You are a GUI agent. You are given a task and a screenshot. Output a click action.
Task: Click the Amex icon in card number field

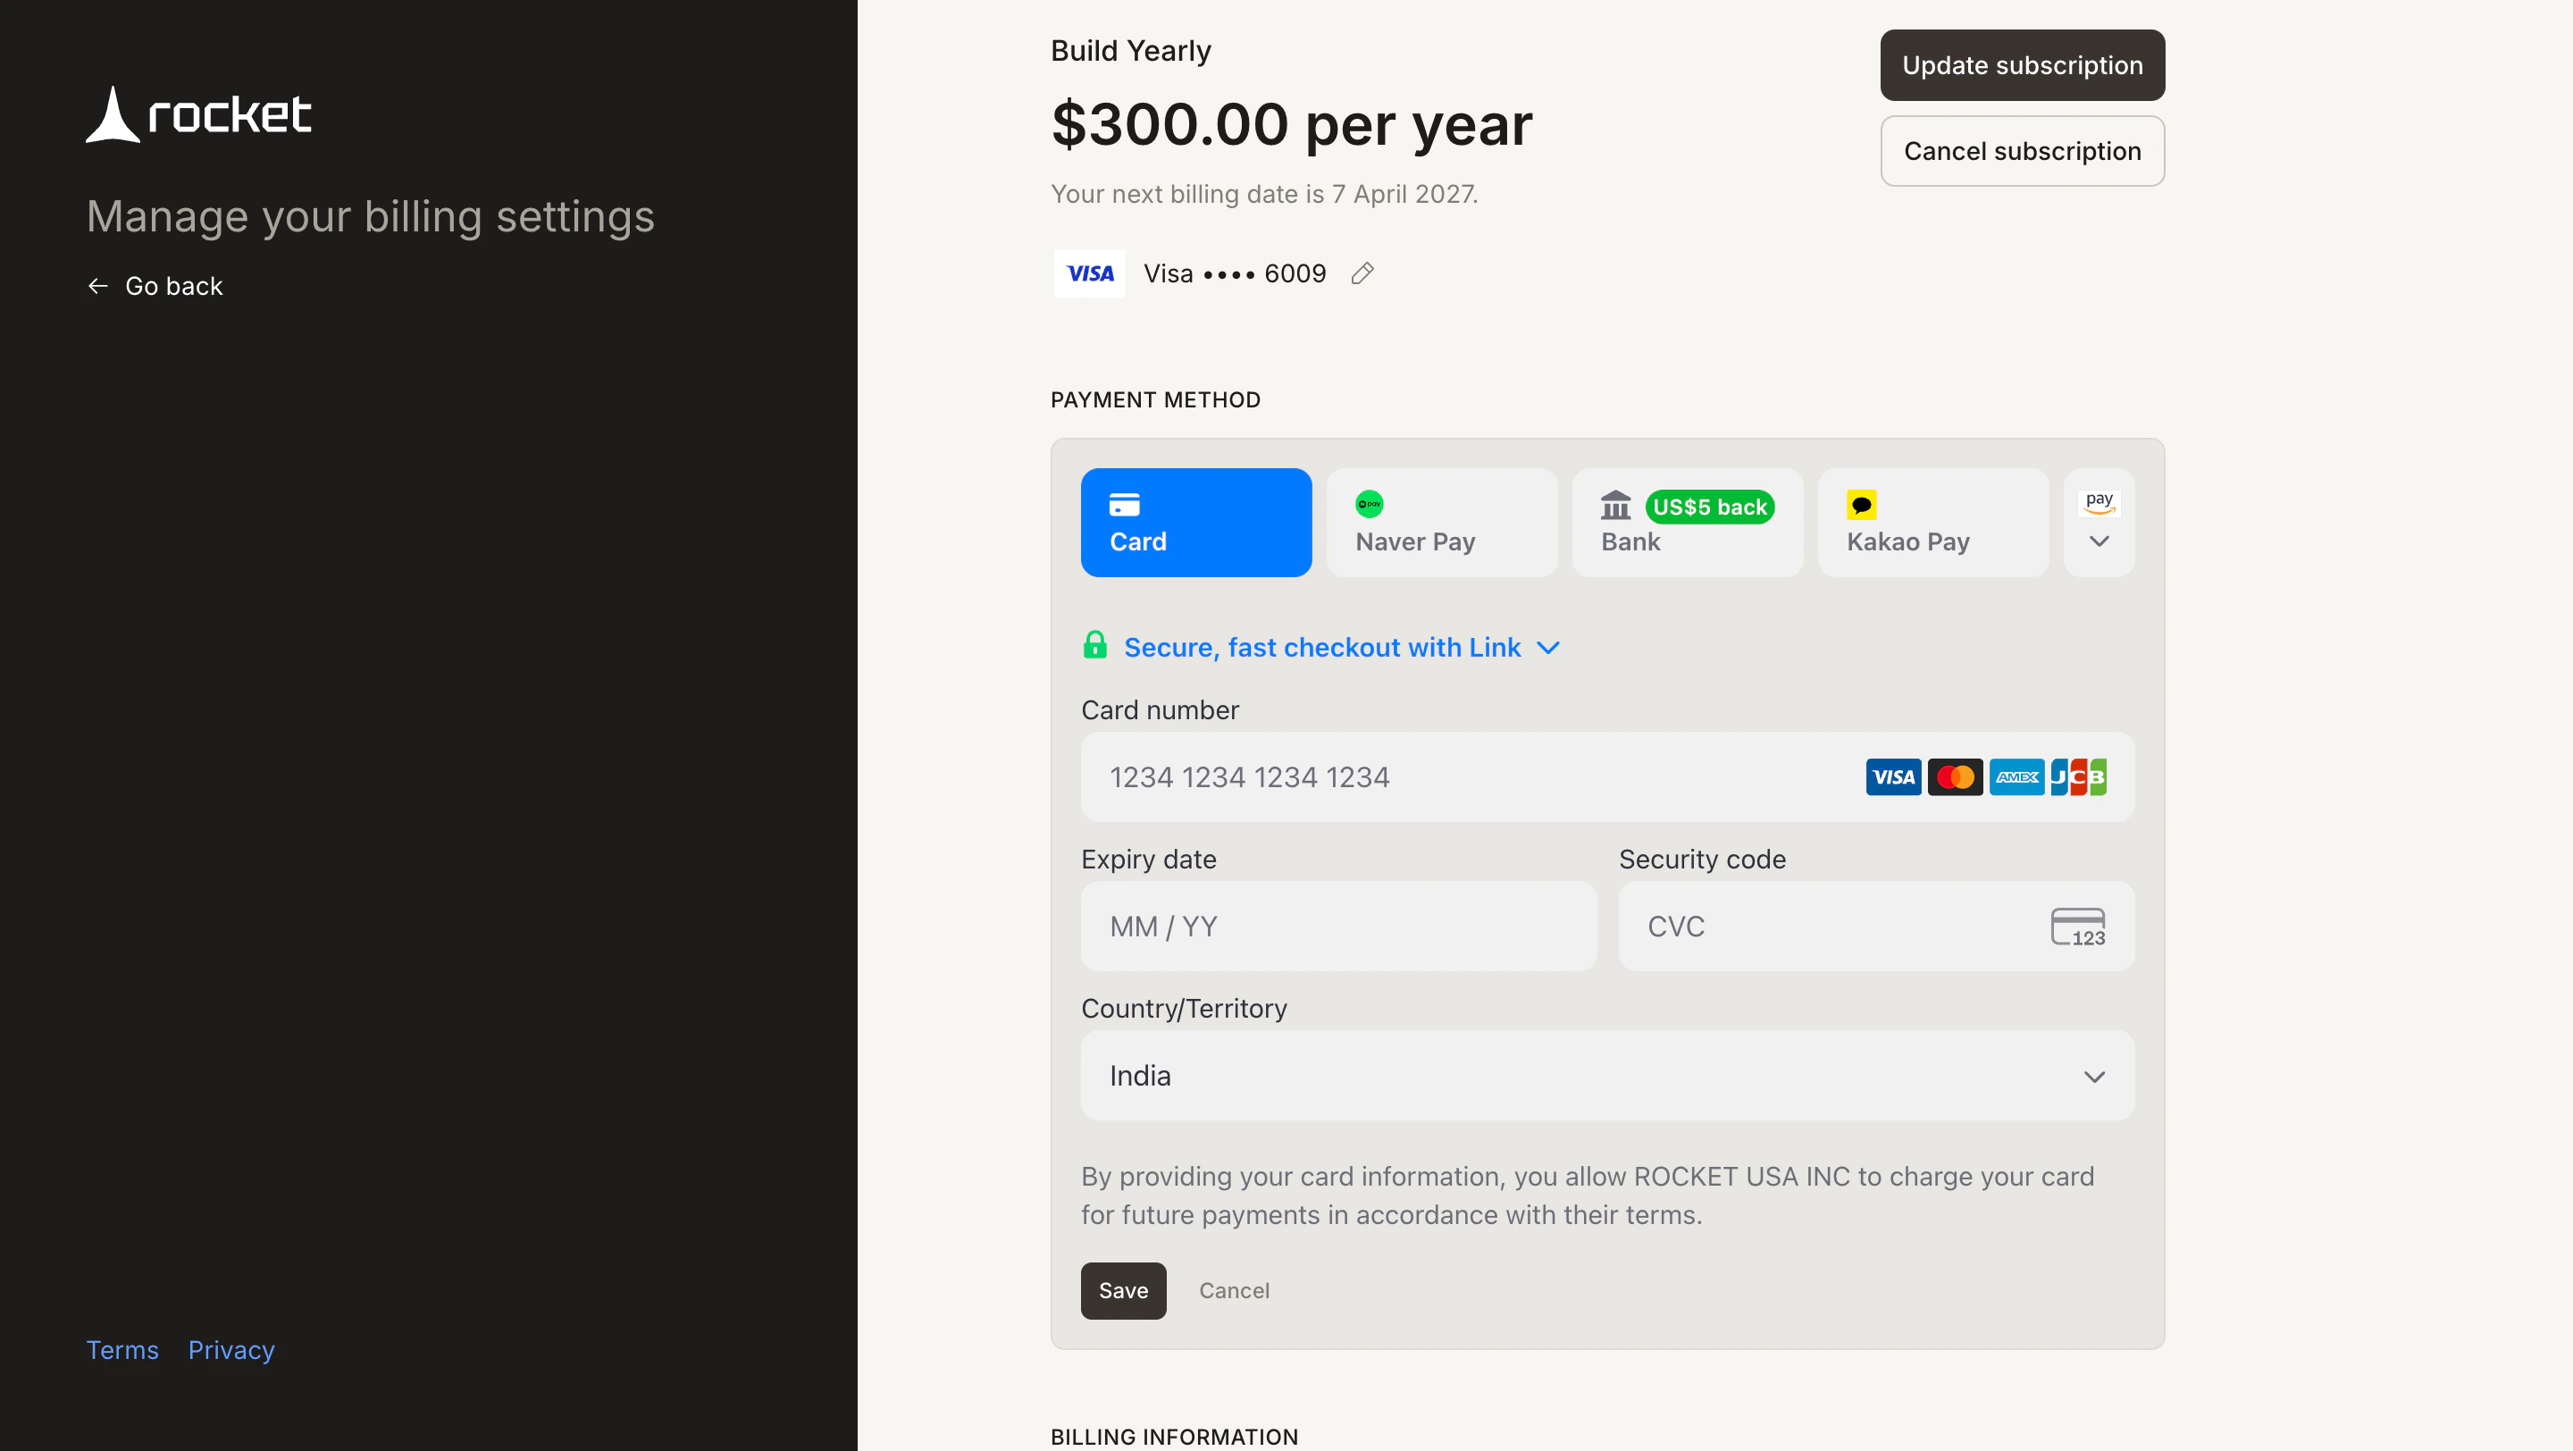click(2016, 777)
